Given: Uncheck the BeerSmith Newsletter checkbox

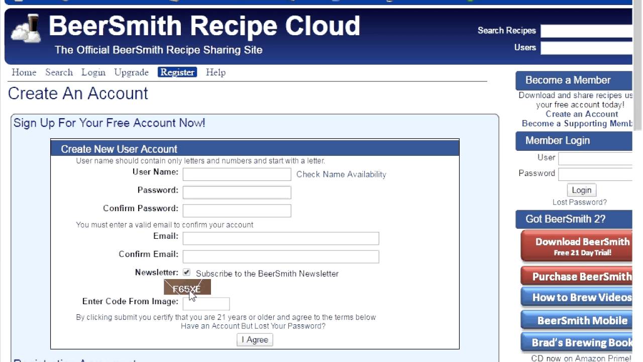Looking at the screenshot, I should 186,273.
